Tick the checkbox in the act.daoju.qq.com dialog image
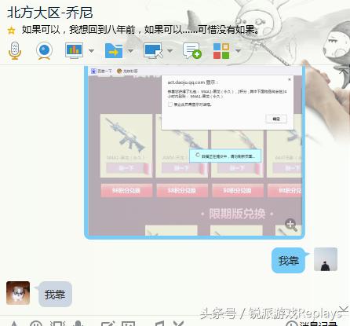The height and width of the screenshot is (326, 350). 170,104
